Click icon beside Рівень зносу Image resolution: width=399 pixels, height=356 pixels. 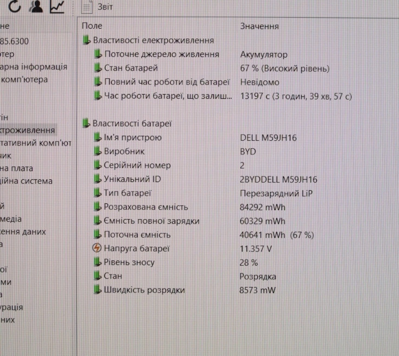(97, 261)
